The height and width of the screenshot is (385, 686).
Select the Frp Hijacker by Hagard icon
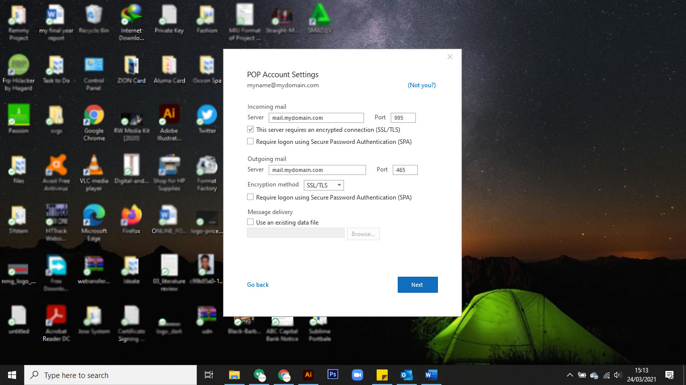coord(19,73)
